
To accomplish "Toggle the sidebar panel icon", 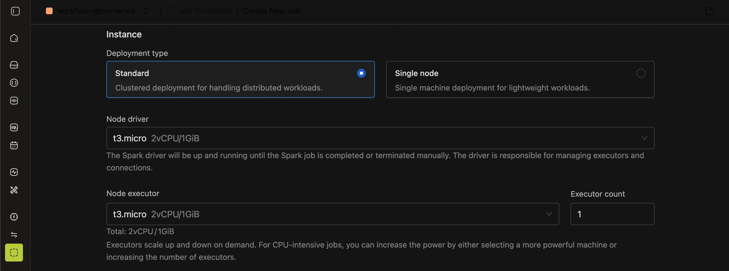I will point(15,11).
